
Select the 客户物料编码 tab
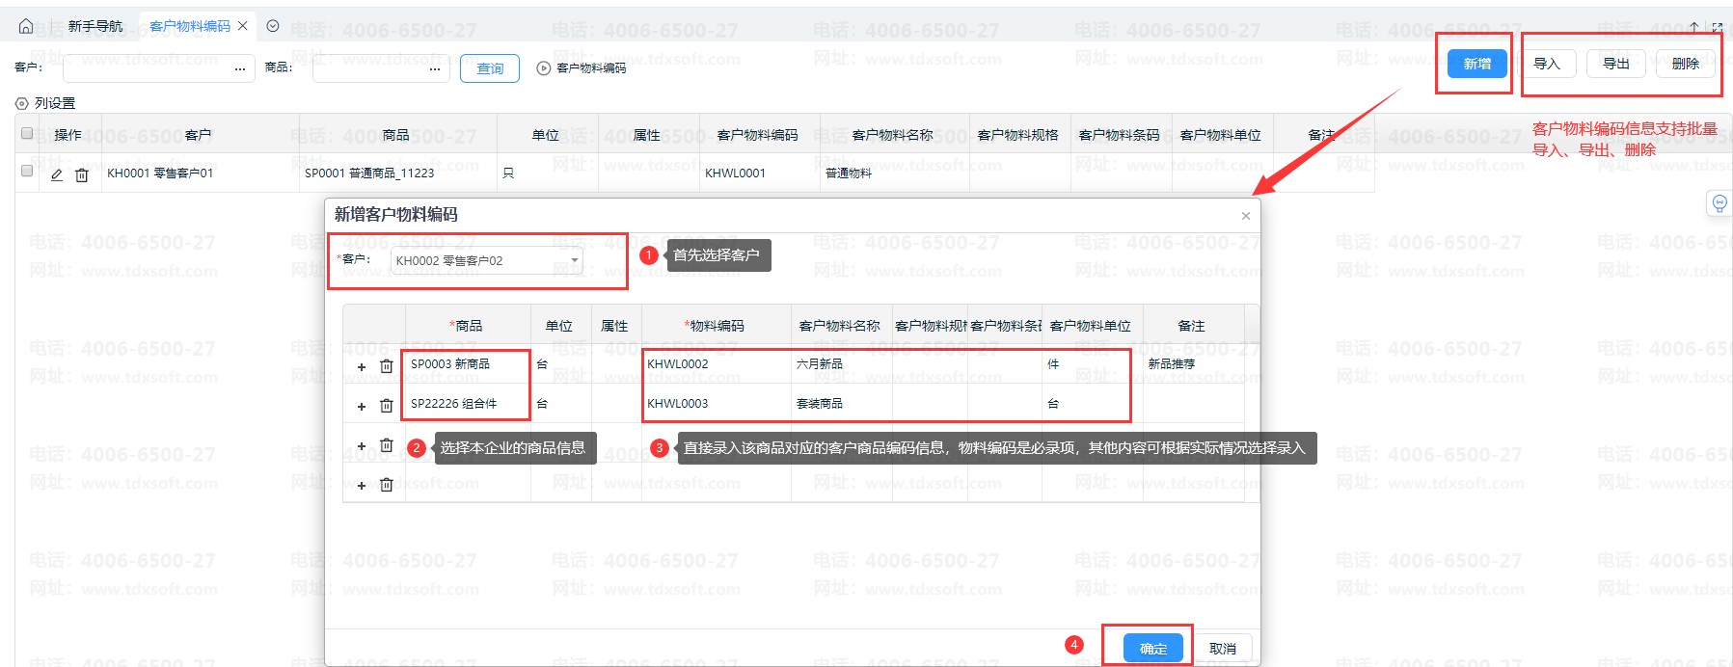click(189, 26)
